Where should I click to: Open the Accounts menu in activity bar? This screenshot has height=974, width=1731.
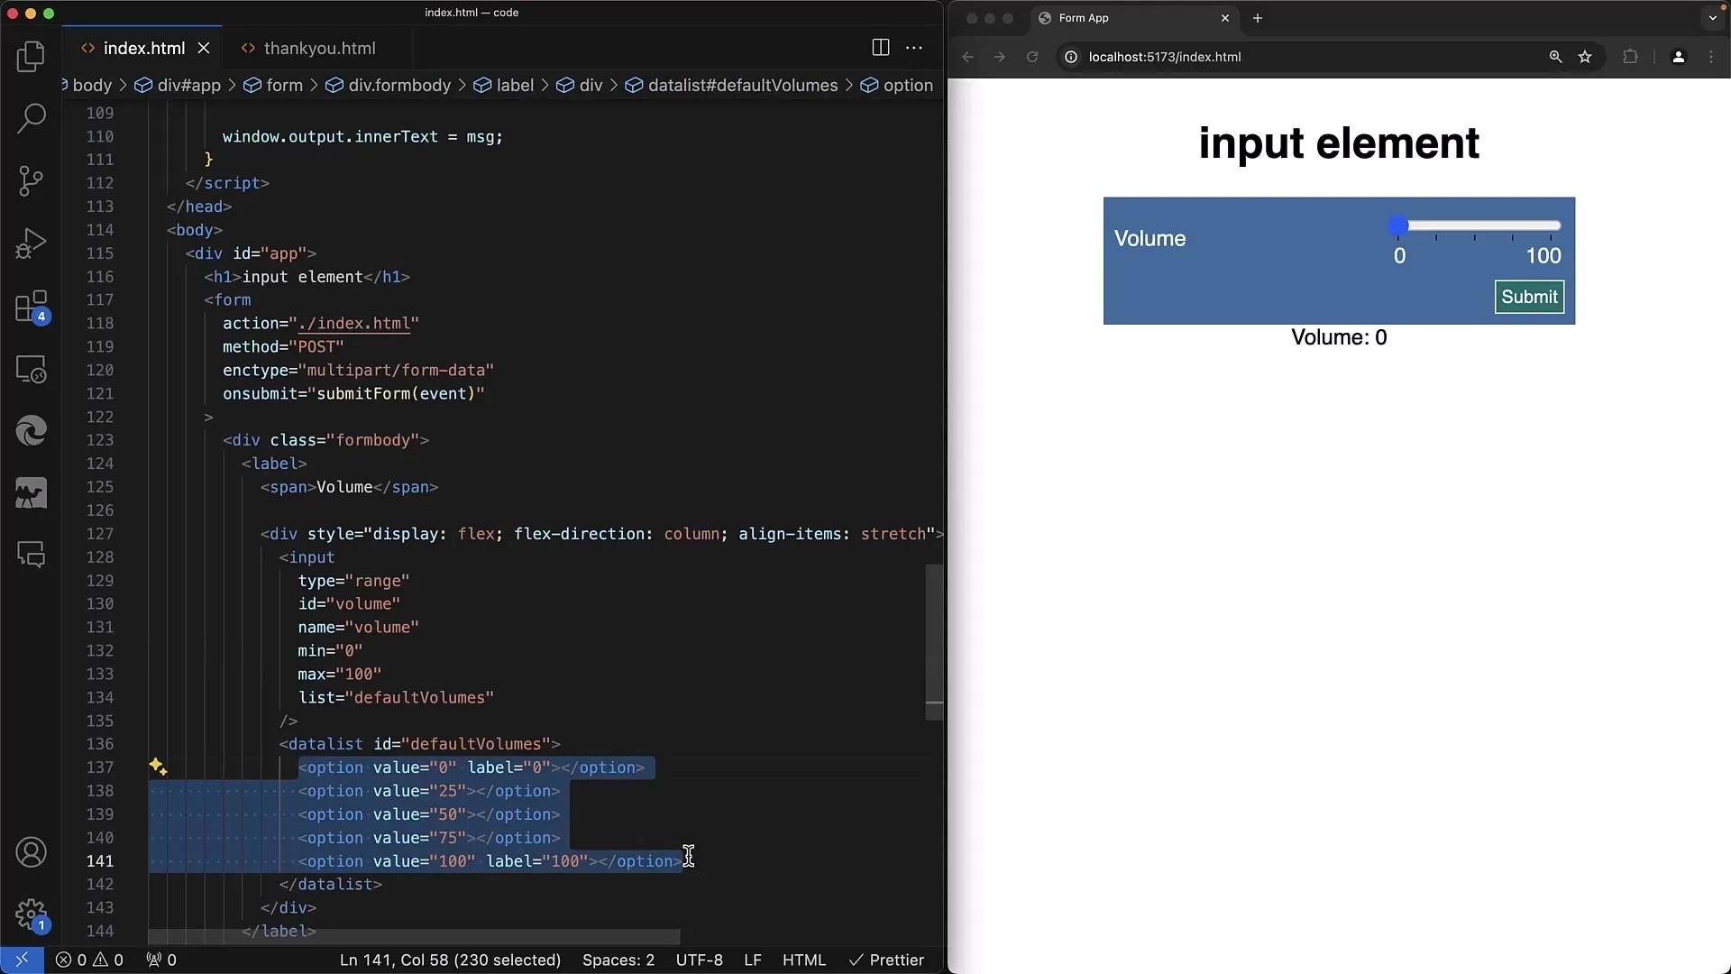pyautogui.click(x=31, y=852)
